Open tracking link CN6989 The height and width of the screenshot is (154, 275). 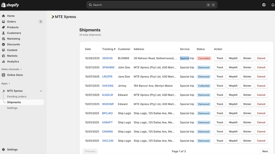pyautogui.click(x=107, y=132)
